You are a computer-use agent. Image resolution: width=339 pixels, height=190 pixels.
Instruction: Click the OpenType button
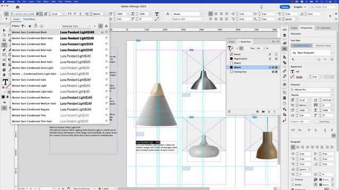[x=324, y=121]
